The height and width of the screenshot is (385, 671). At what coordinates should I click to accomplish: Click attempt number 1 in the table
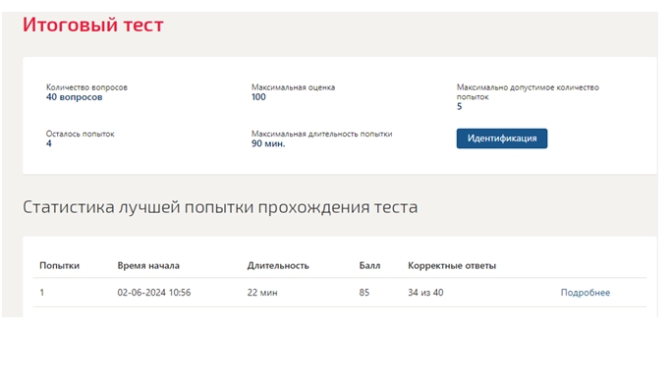42,293
